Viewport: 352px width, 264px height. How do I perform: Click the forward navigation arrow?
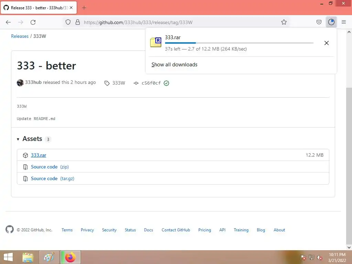coord(21,22)
